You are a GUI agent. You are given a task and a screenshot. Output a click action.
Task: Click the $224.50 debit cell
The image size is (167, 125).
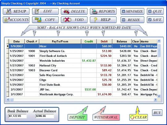click(105, 56)
